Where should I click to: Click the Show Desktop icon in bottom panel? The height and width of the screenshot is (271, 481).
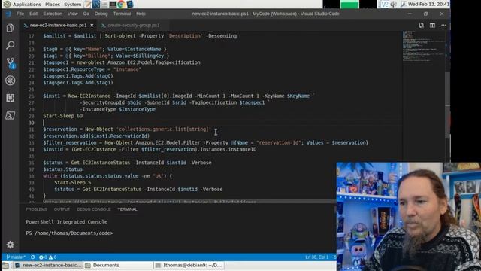tap(5, 266)
